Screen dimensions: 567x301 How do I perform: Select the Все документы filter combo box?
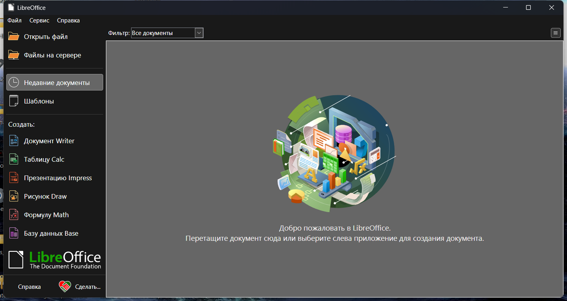point(163,33)
